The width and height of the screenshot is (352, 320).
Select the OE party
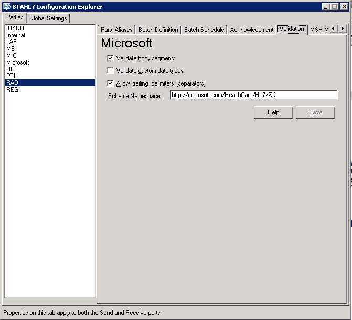50,69
